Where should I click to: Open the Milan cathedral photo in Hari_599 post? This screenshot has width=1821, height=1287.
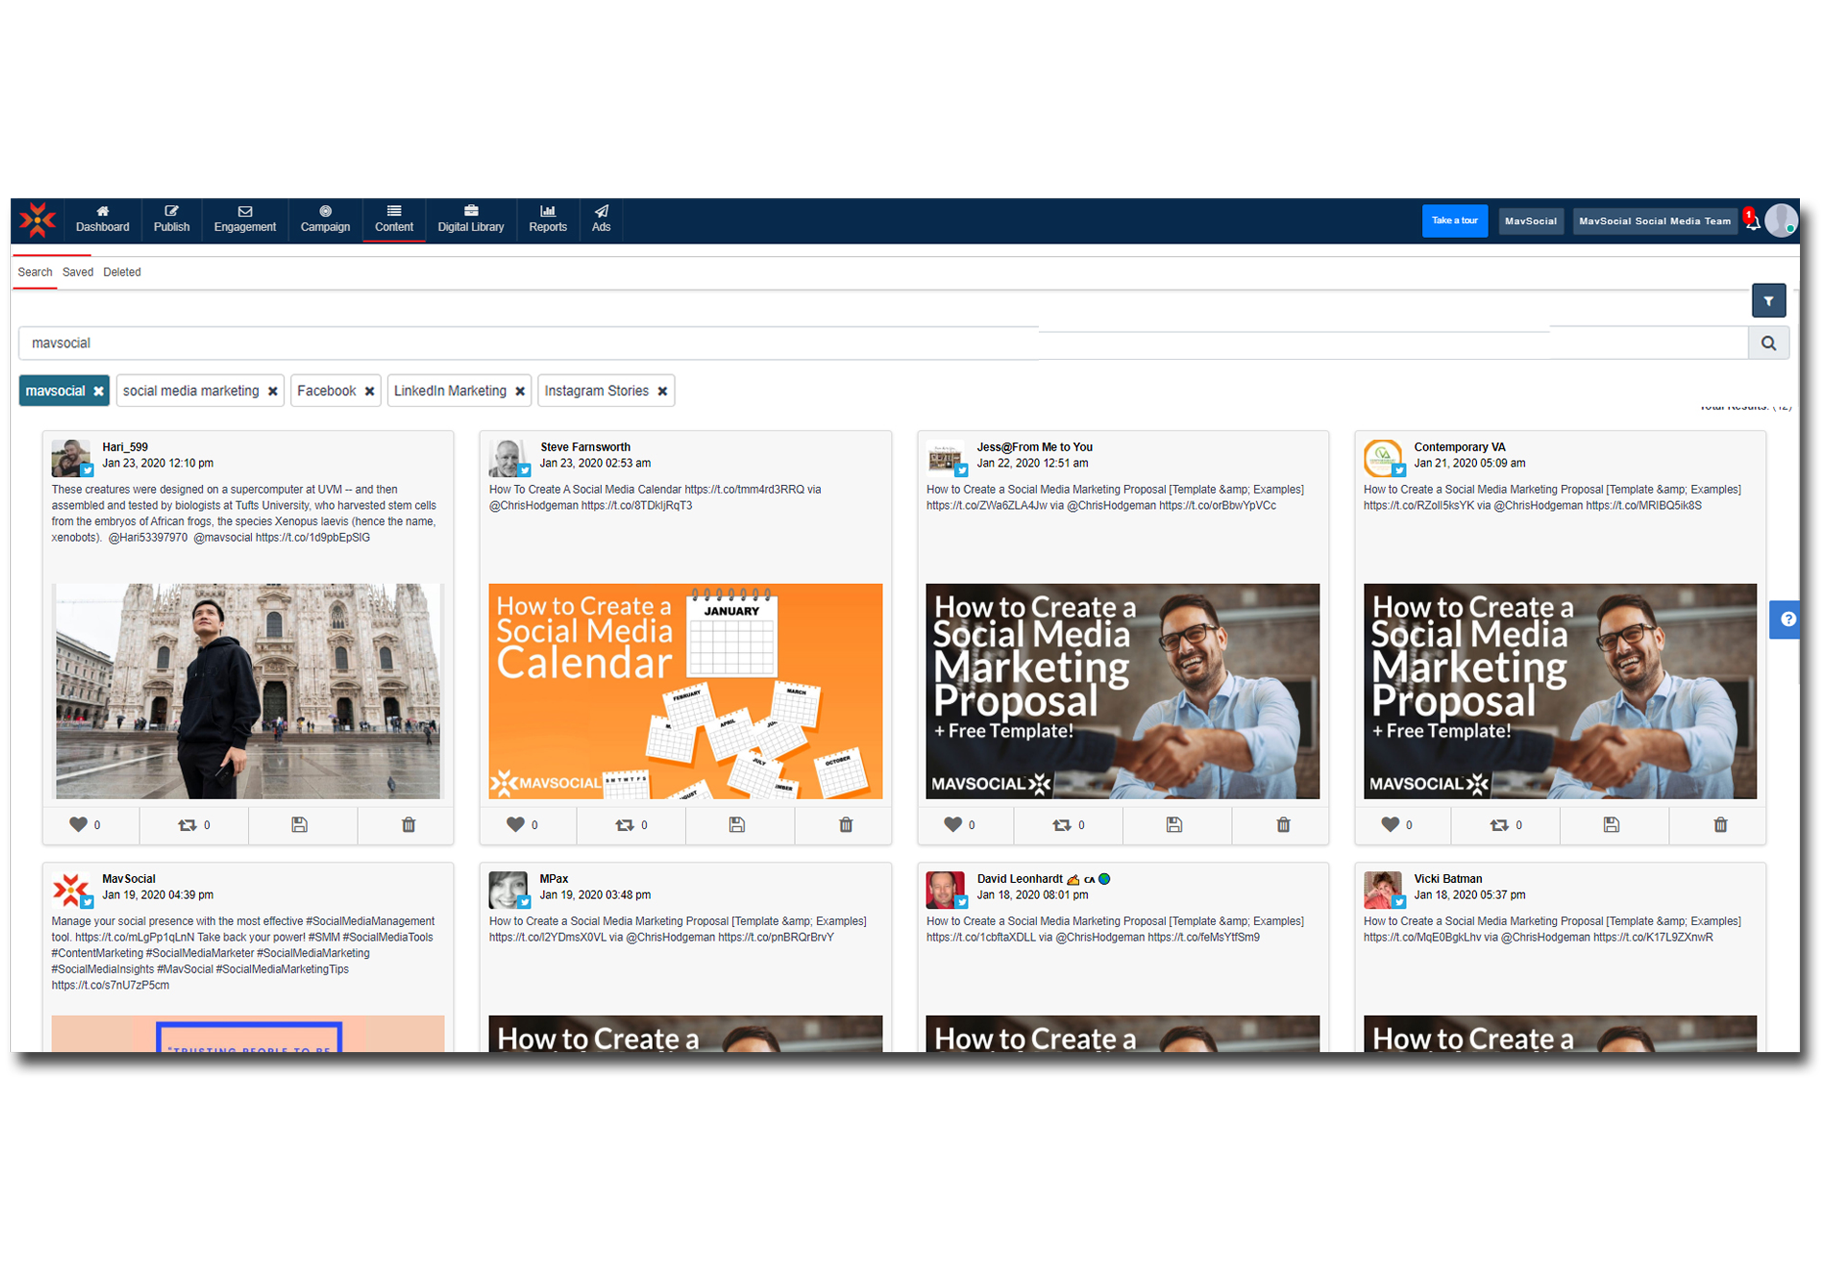click(248, 691)
